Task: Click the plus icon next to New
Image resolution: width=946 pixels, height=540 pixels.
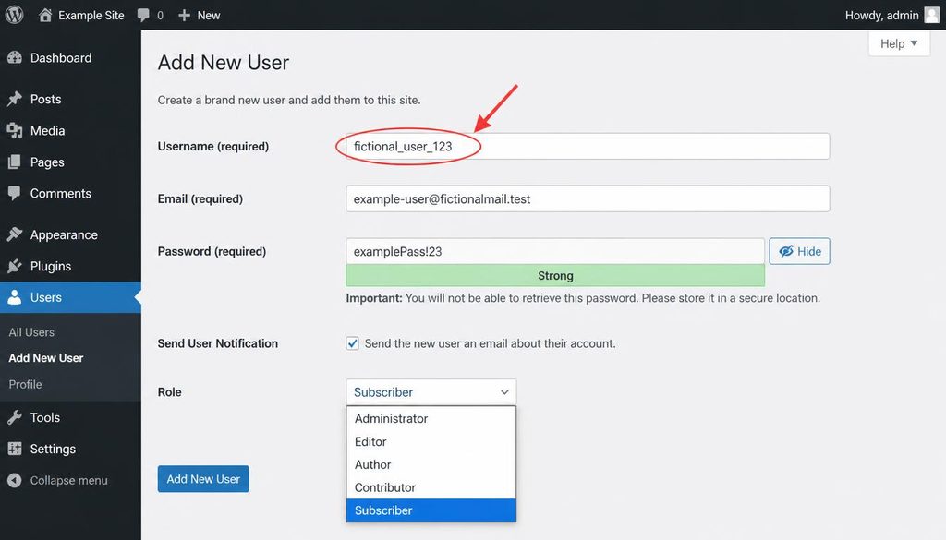Action: pos(184,15)
